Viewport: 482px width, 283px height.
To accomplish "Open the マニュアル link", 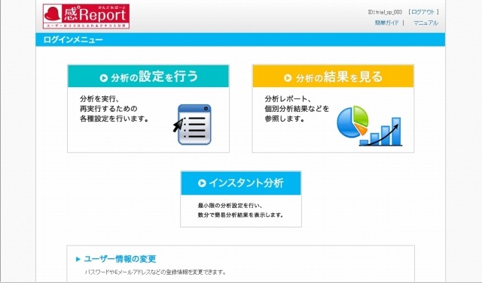I will (x=426, y=23).
